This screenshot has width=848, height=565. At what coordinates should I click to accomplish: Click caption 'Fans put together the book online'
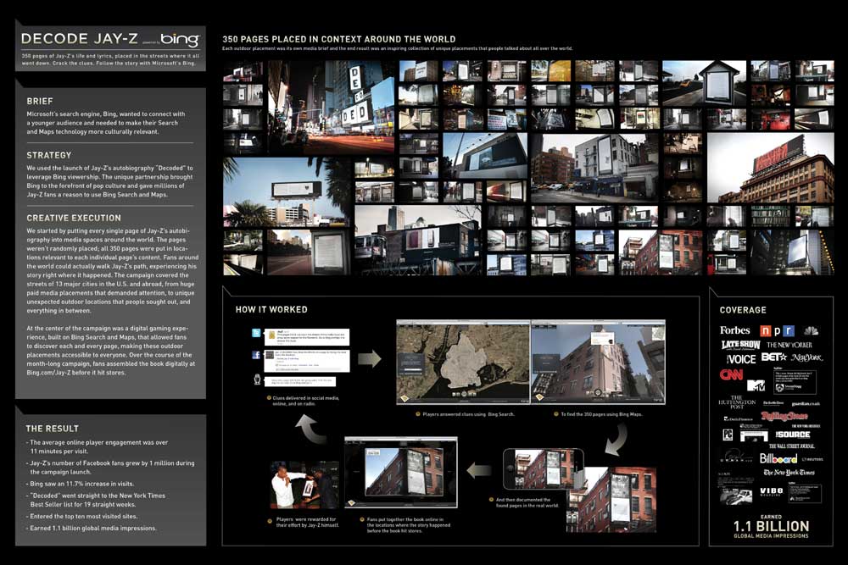coord(409,525)
